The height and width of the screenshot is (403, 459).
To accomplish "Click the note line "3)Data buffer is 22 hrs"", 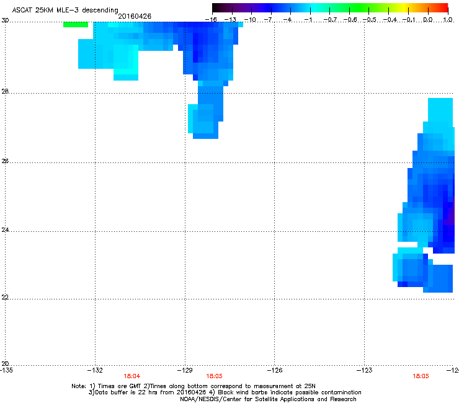I will tap(225, 392).
